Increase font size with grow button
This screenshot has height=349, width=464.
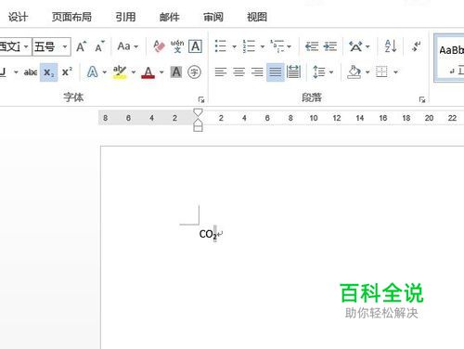(x=82, y=46)
